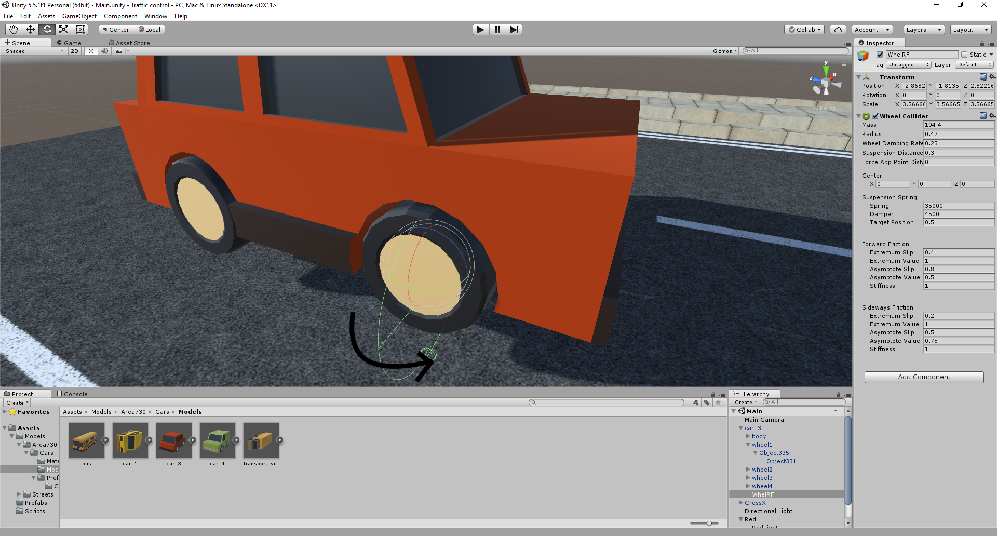Click the Play button
The width and height of the screenshot is (997, 536).
pos(481,30)
